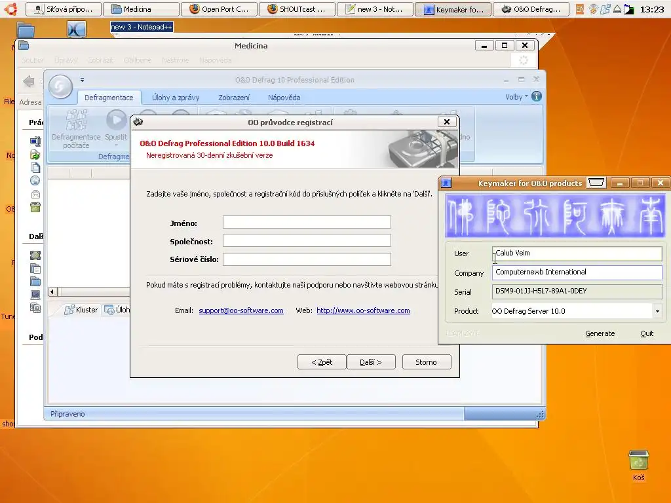Click the dialog's title bar icon
671x503 pixels.
(138, 122)
